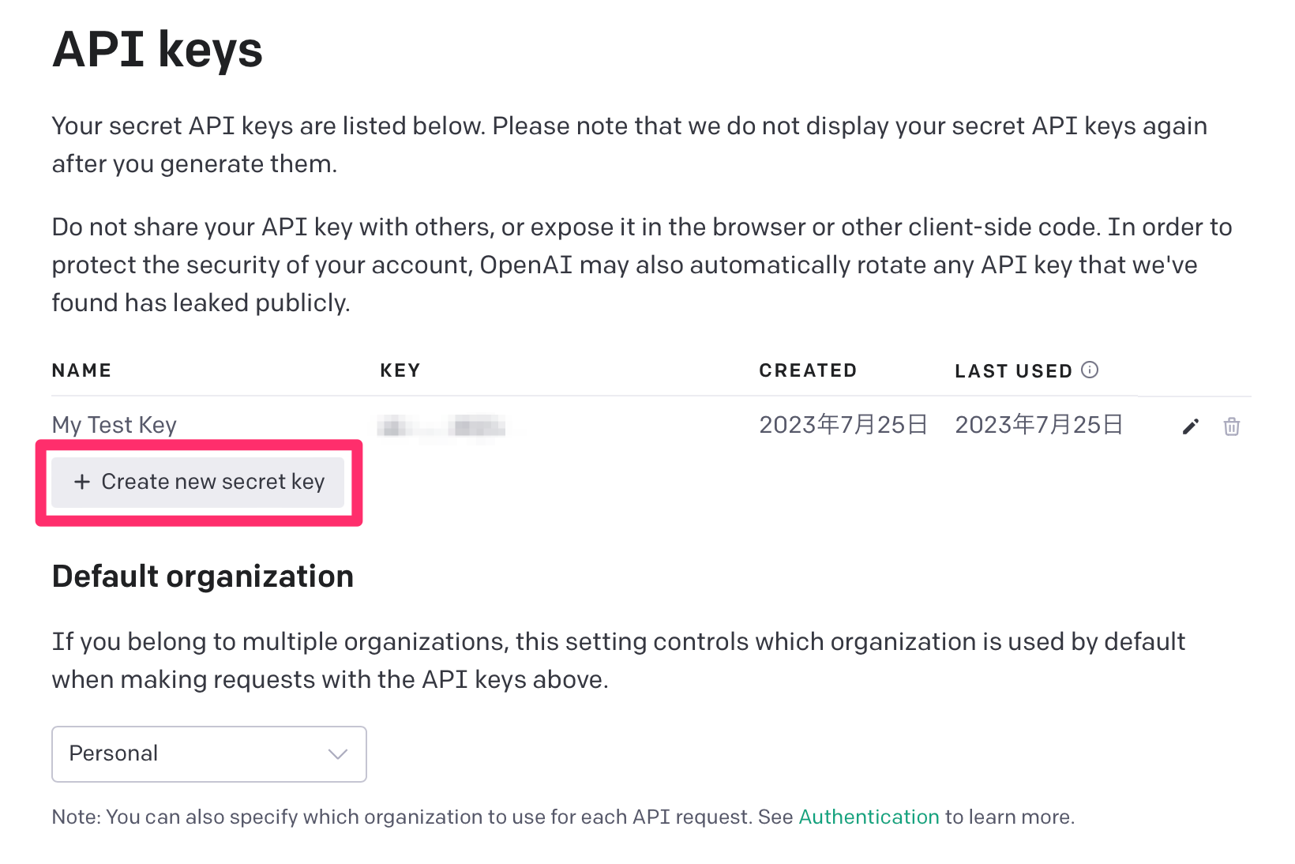Click the info icon beside LAST USED

tap(1090, 370)
